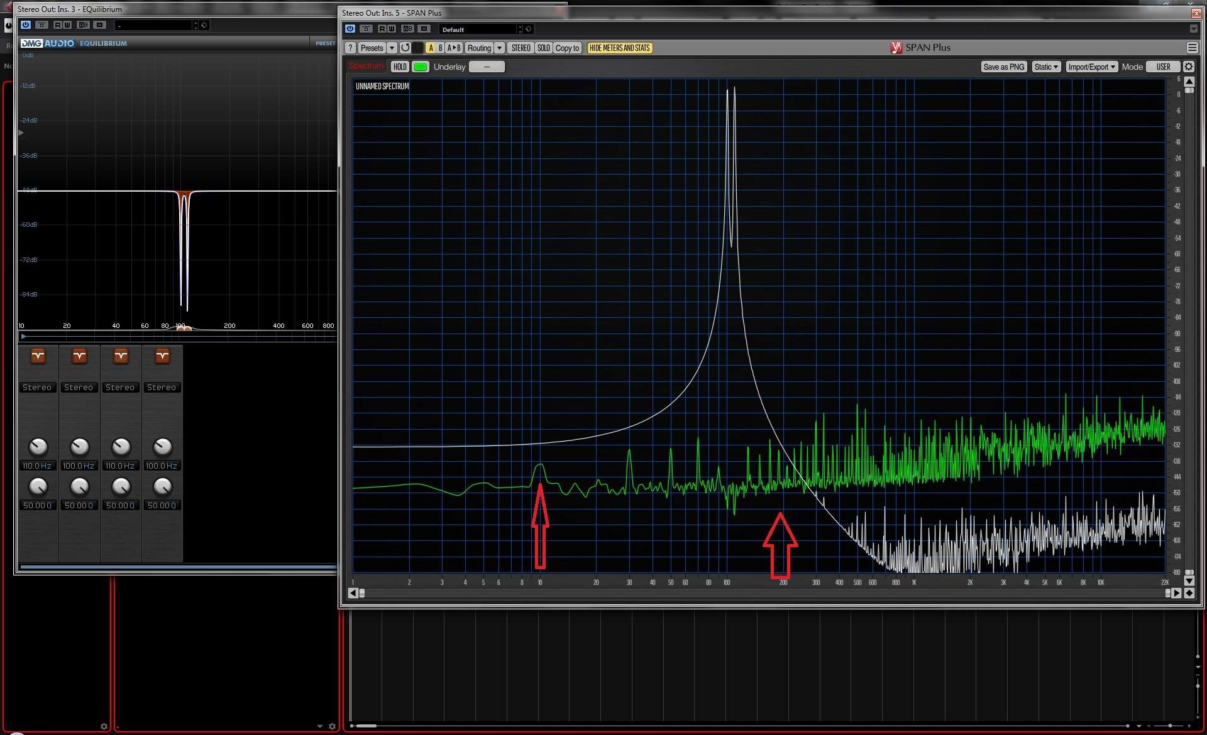The width and height of the screenshot is (1207, 735).
Task: Click first band's frequency knob above 110.0 Hz
Action: point(38,447)
